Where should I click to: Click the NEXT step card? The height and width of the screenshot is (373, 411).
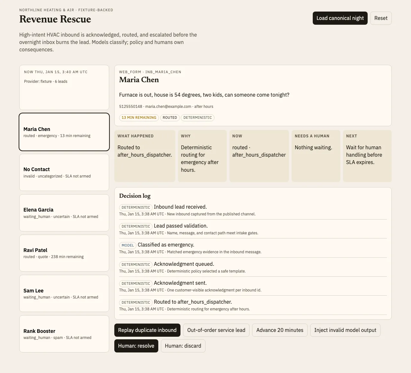[367, 156]
